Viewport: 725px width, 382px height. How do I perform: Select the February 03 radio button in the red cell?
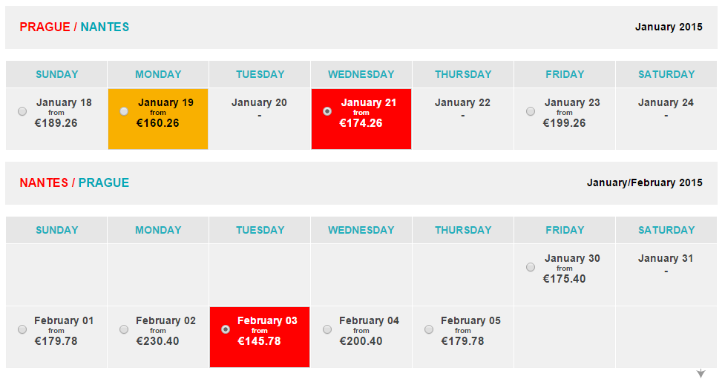click(226, 329)
